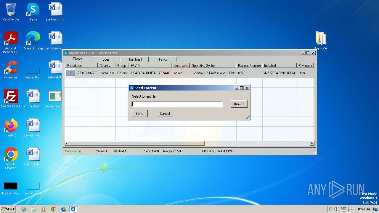Sort clients by HWID column
This screenshot has width=379, height=213.
click(x=150, y=66)
